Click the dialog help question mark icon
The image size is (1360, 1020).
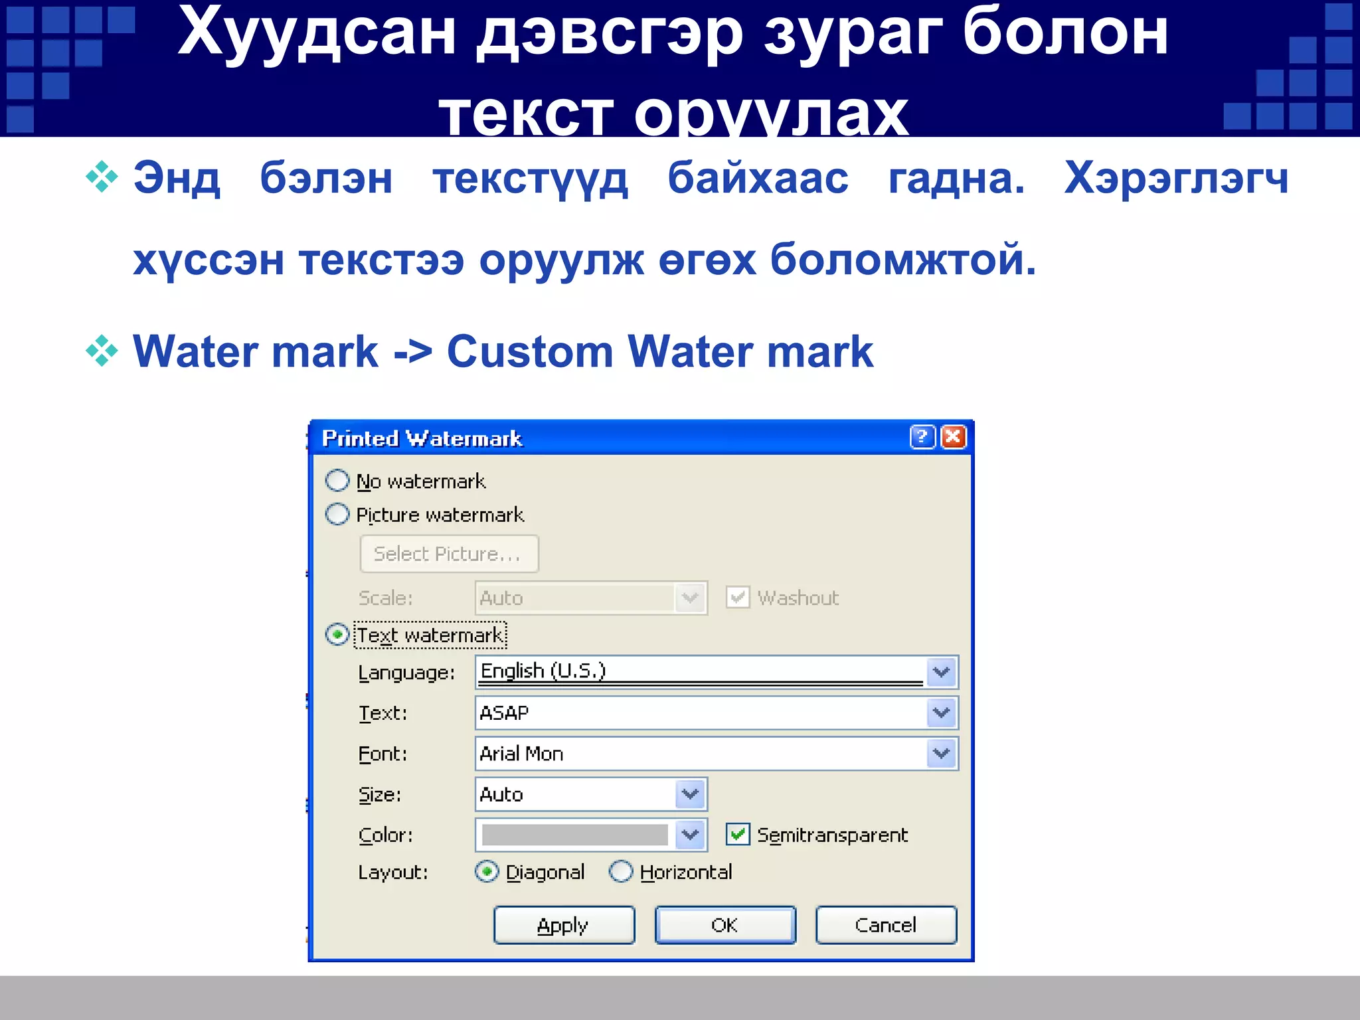(x=922, y=437)
